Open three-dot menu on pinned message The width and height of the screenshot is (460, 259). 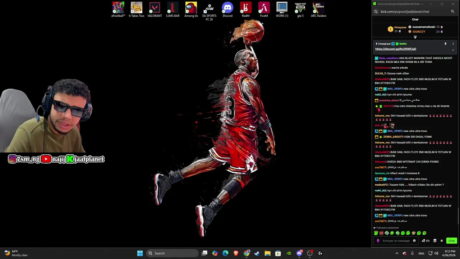tap(453, 44)
